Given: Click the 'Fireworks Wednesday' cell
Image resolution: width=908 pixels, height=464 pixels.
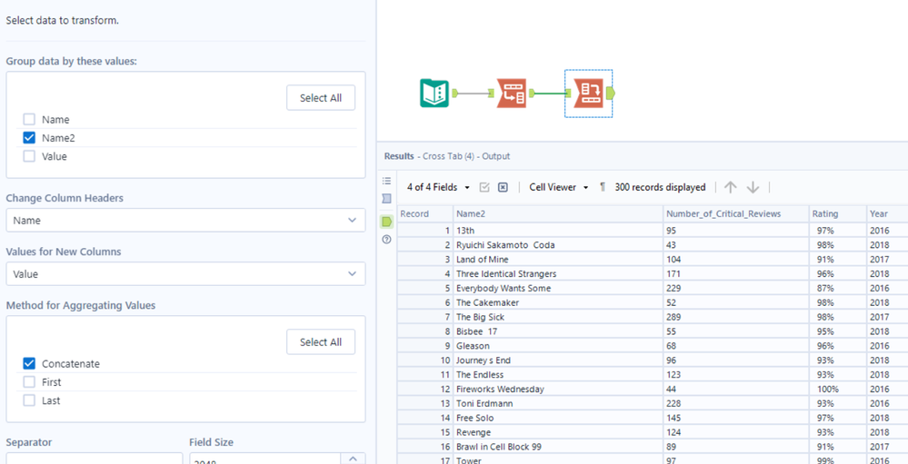Looking at the screenshot, I should (x=558, y=389).
